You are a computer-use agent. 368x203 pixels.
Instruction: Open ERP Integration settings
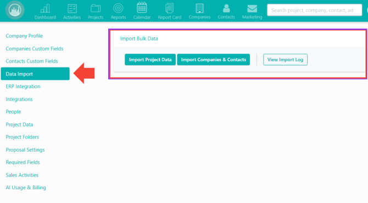click(23, 86)
